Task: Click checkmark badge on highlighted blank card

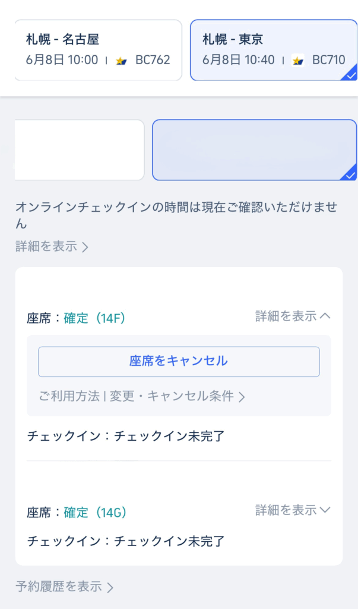Action: 350,174
